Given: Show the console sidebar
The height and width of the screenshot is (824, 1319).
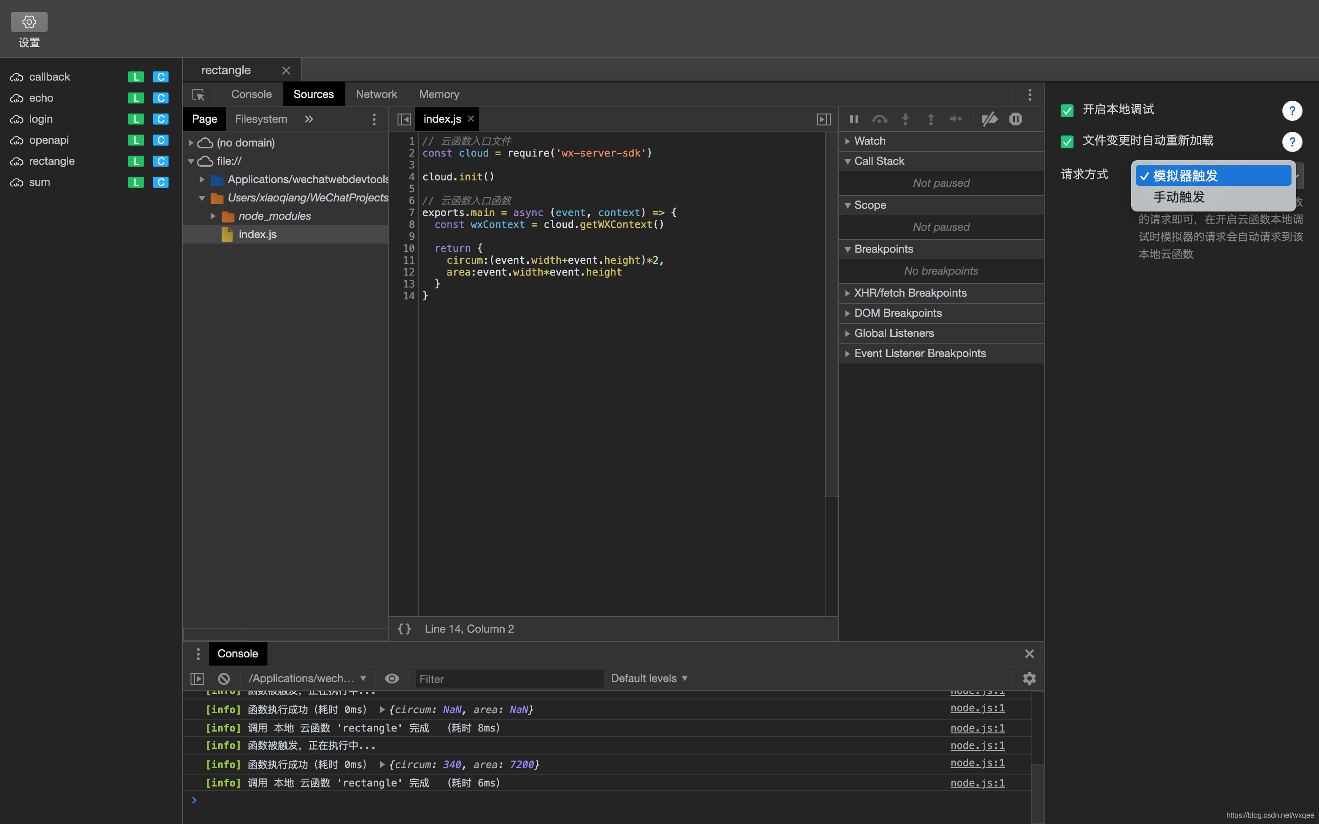Looking at the screenshot, I should pos(197,678).
